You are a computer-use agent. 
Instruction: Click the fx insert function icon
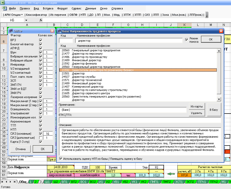[x=41, y=20]
